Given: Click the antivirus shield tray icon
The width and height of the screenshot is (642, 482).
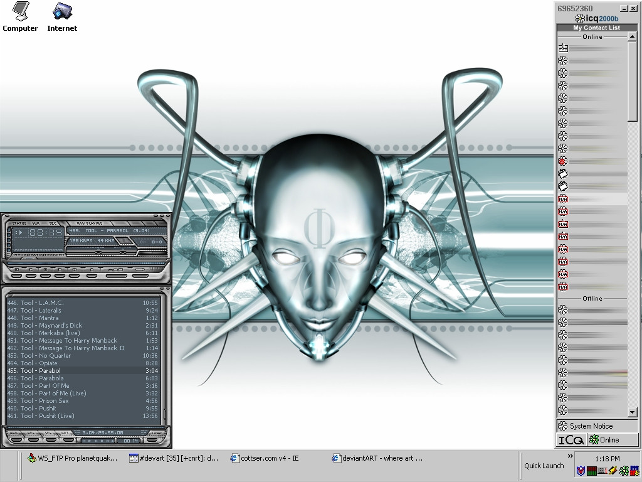Looking at the screenshot, I should pos(581,471).
